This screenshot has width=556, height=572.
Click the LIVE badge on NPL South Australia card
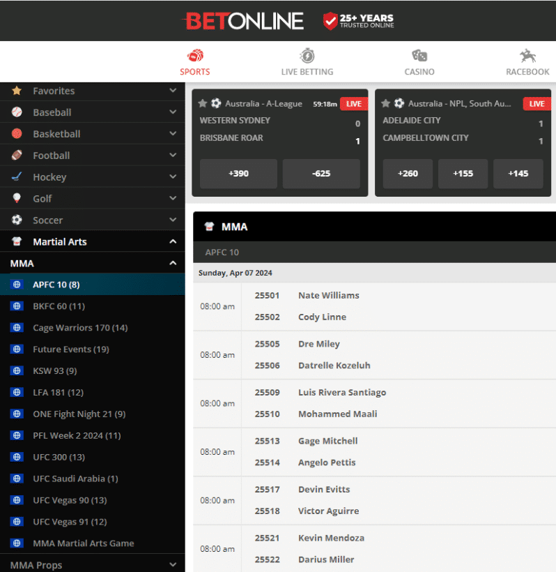pos(537,104)
